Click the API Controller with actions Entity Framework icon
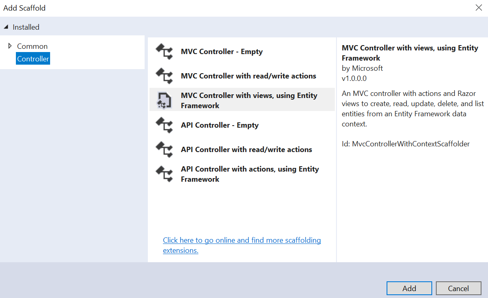Image resolution: width=488 pixels, height=298 pixels. coord(165,174)
